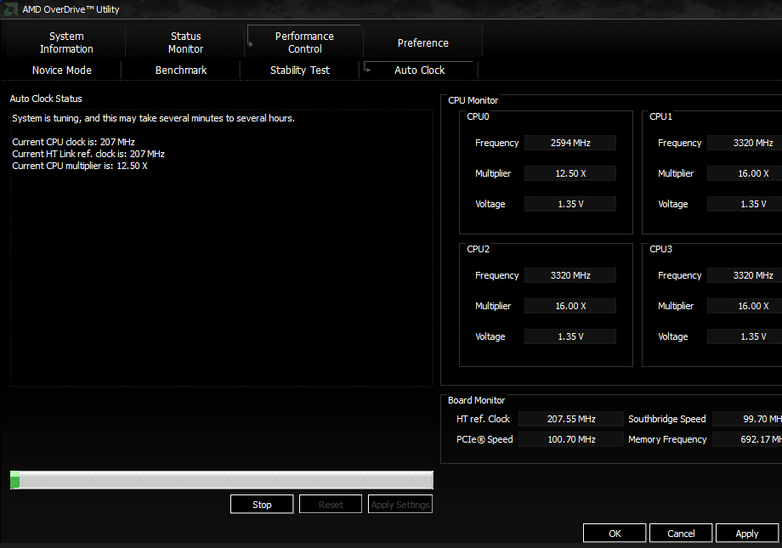
Task: Click the 'System is tuning' status line
Action: tap(153, 118)
